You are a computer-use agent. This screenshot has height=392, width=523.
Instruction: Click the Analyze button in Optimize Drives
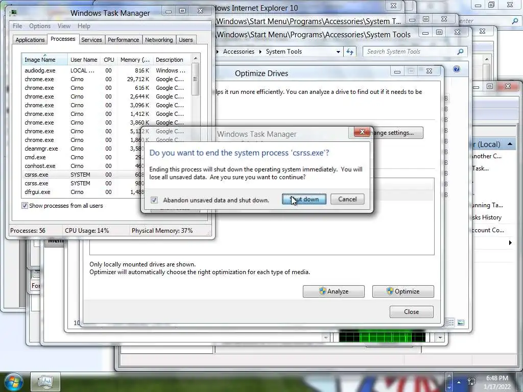334,291
